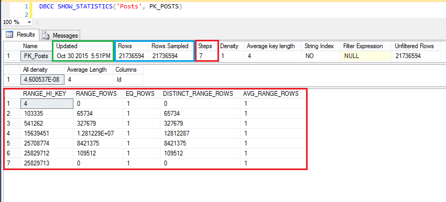
Task: Click the Rows Sampled value 21736594
Action: 171,56
